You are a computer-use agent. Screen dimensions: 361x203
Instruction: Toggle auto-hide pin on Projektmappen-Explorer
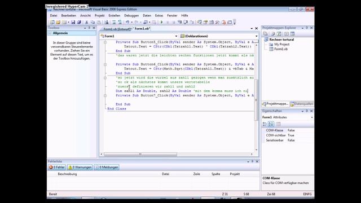click(307, 28)
